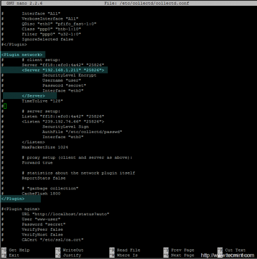Click the Exit shortcut in the bottom bar
The height and width of the screenshot is (259, 257).
pos(14,255)
